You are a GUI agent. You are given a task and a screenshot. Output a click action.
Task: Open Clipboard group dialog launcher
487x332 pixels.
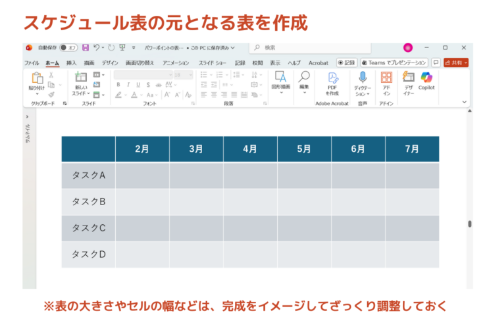tap(64, 104)
